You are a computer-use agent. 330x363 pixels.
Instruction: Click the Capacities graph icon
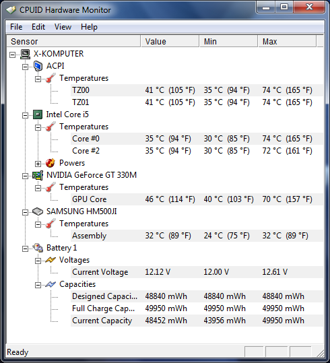point(51,284)
